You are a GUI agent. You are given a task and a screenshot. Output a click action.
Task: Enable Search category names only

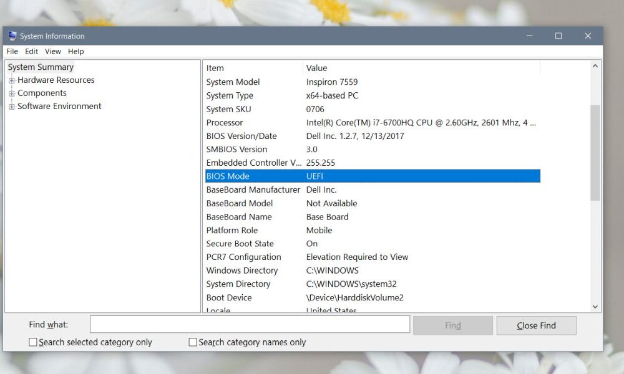click(x=193, y=342)
